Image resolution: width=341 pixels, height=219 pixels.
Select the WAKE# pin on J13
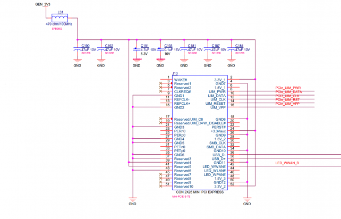(181, 80)
